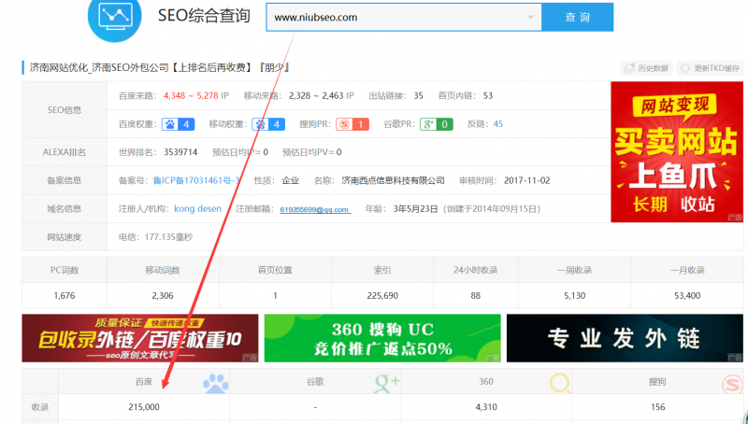Click the 更新TKD缓存 refresh icon
This screenshot has height=424, width=748.
coord(685,68)
